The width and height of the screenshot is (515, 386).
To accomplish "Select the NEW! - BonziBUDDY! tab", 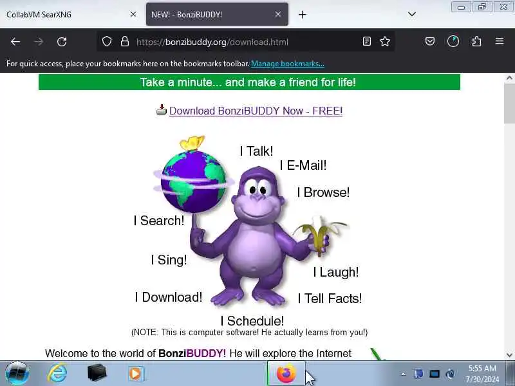I will point(217,14).
